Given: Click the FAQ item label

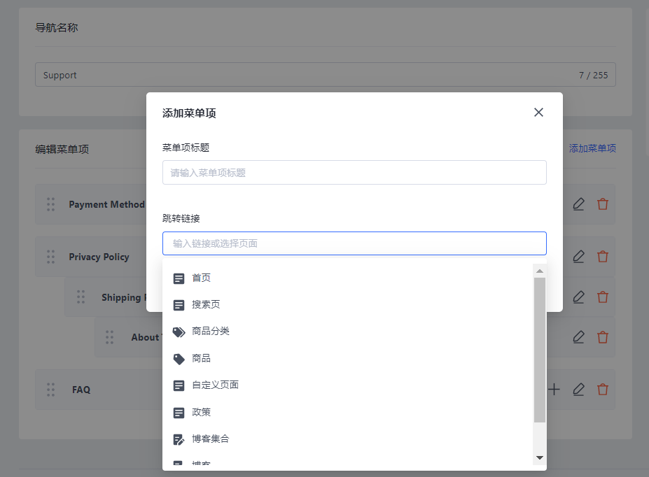Looking at the screenshot, I should (81, 390).
